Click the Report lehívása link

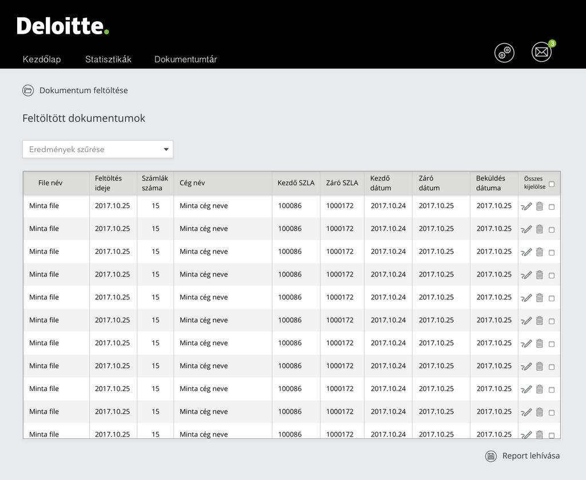(x=530, y=456)
